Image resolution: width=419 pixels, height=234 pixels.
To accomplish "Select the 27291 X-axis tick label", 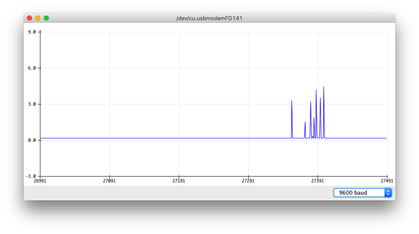I will [248, 181].
